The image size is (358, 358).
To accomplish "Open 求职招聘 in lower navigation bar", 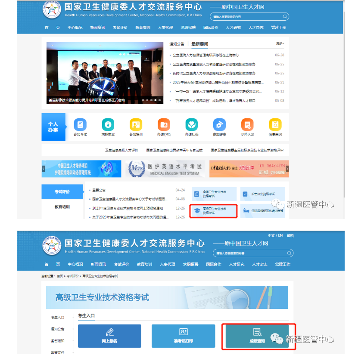I will (x=190, y=264).
